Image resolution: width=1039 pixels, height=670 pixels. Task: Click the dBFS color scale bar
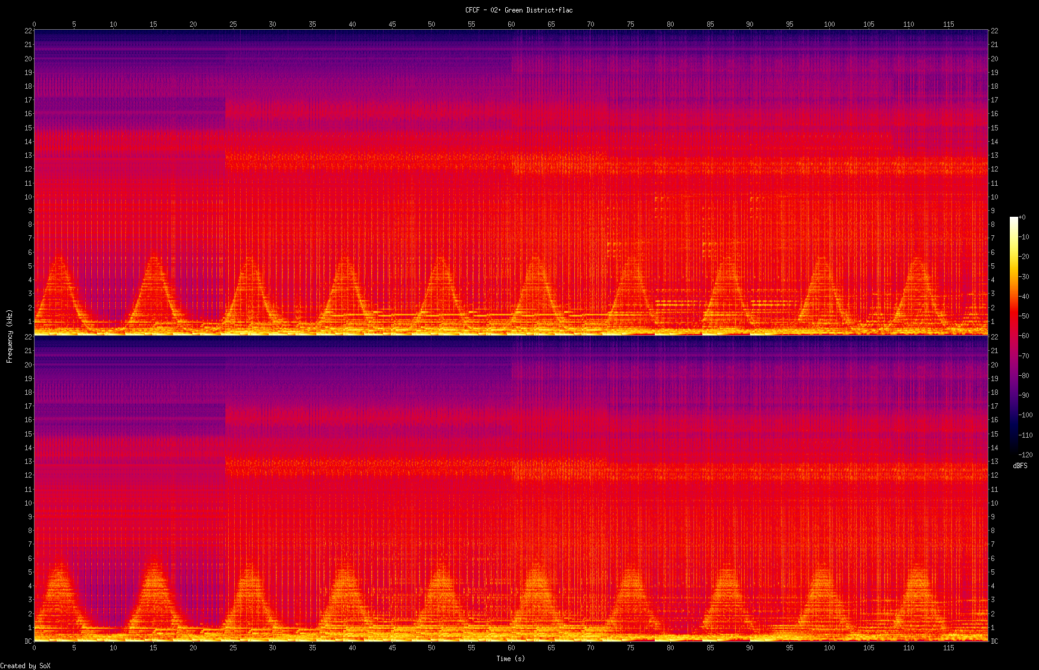click(x=1013, y=336)
